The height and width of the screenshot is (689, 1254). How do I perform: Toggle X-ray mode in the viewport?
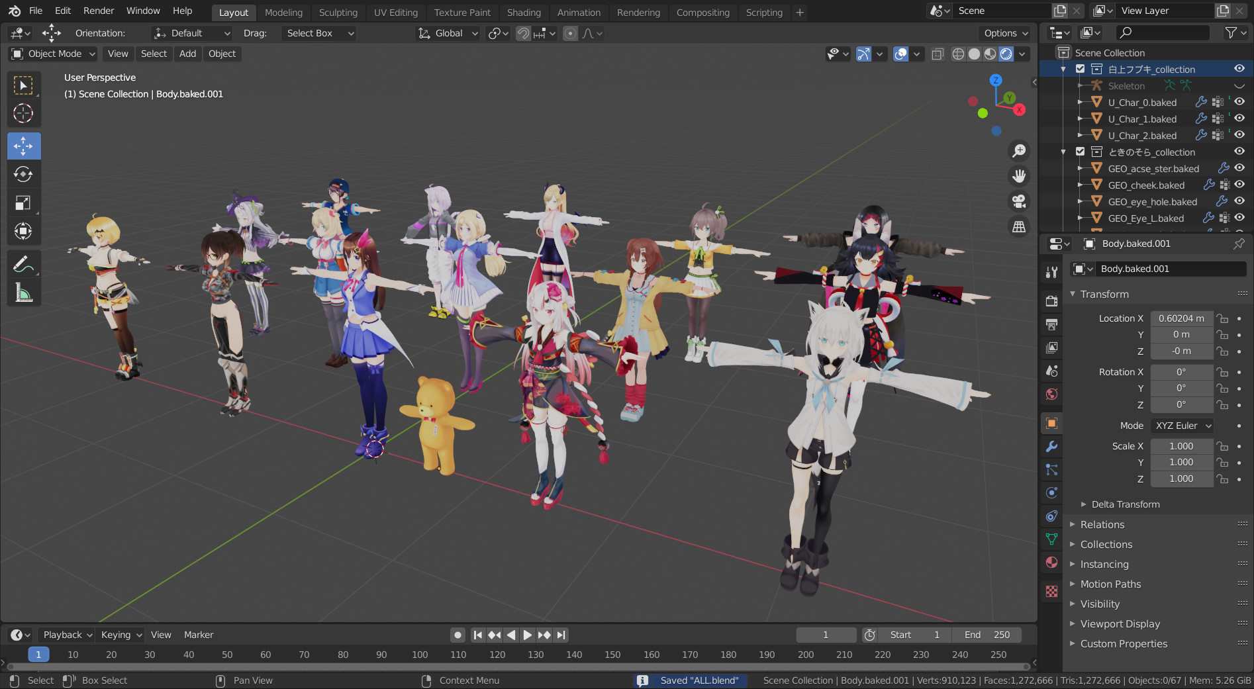938,54
